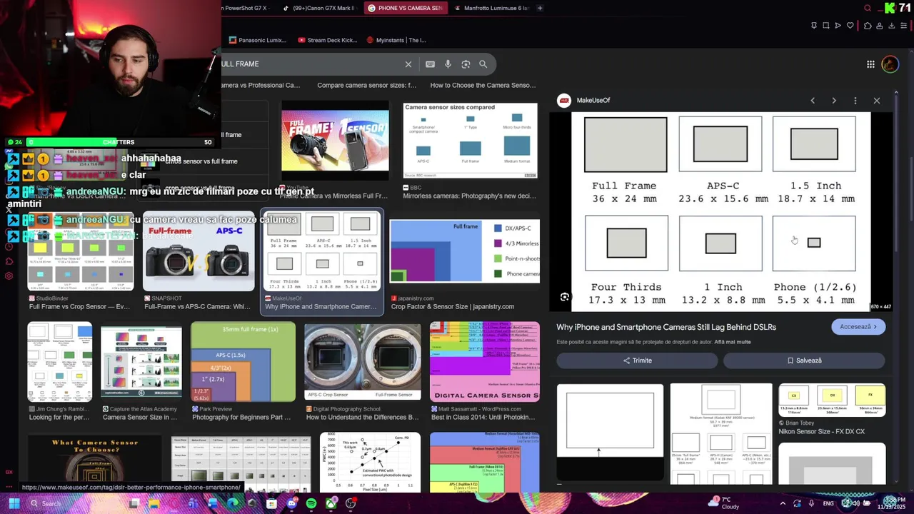The image size is (914, 514).
Task: Open the StudioBinder sensor size thumbnail
Action: [x=81, y=251]
